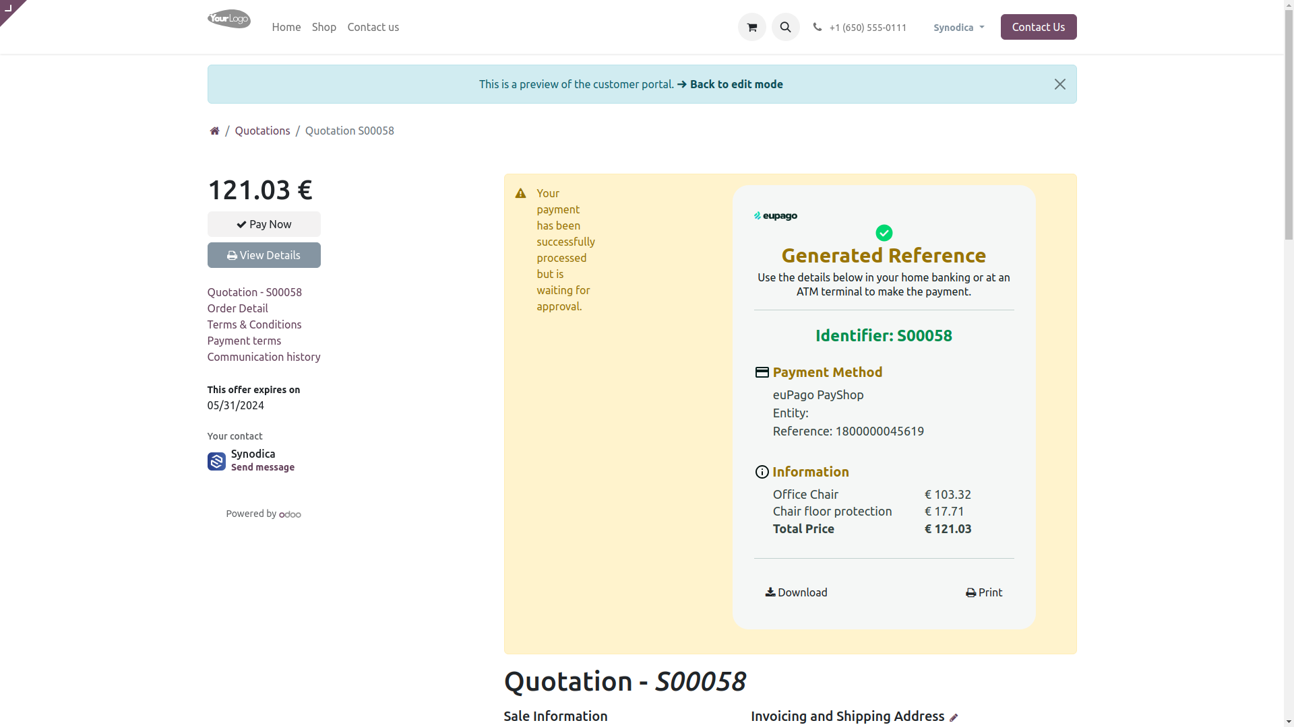The image size is (1294, 727).
Task: Open the Contact us menu item
Action: pyautogui.click(x=373, y=27)
